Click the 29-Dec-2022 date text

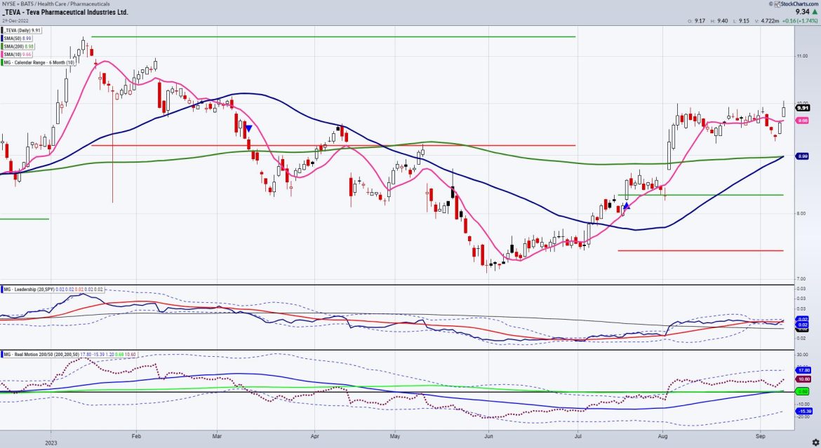coord(15,20)
